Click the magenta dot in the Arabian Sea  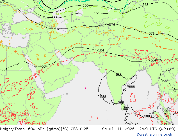85,88
